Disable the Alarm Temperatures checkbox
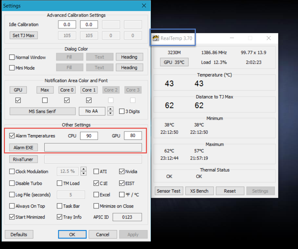Screen dimensions: 298x249 point(12,136)
